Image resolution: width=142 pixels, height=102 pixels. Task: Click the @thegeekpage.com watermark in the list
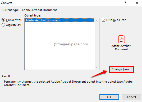(71, 44)
